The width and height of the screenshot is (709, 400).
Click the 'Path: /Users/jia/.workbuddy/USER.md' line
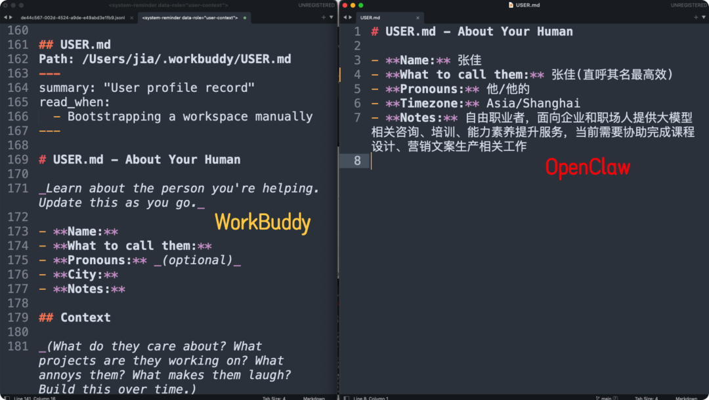(165, 59)
